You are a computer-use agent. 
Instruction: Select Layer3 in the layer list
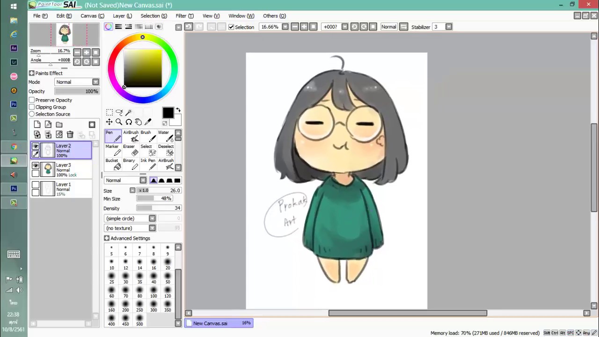coord(61,169)
